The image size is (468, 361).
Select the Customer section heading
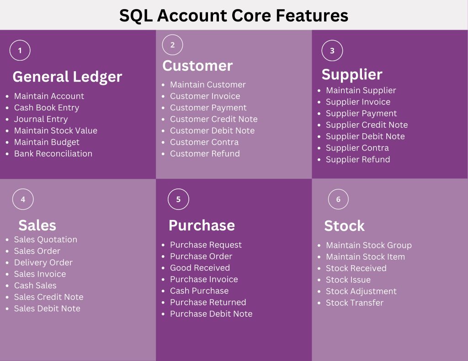(197, 66)
